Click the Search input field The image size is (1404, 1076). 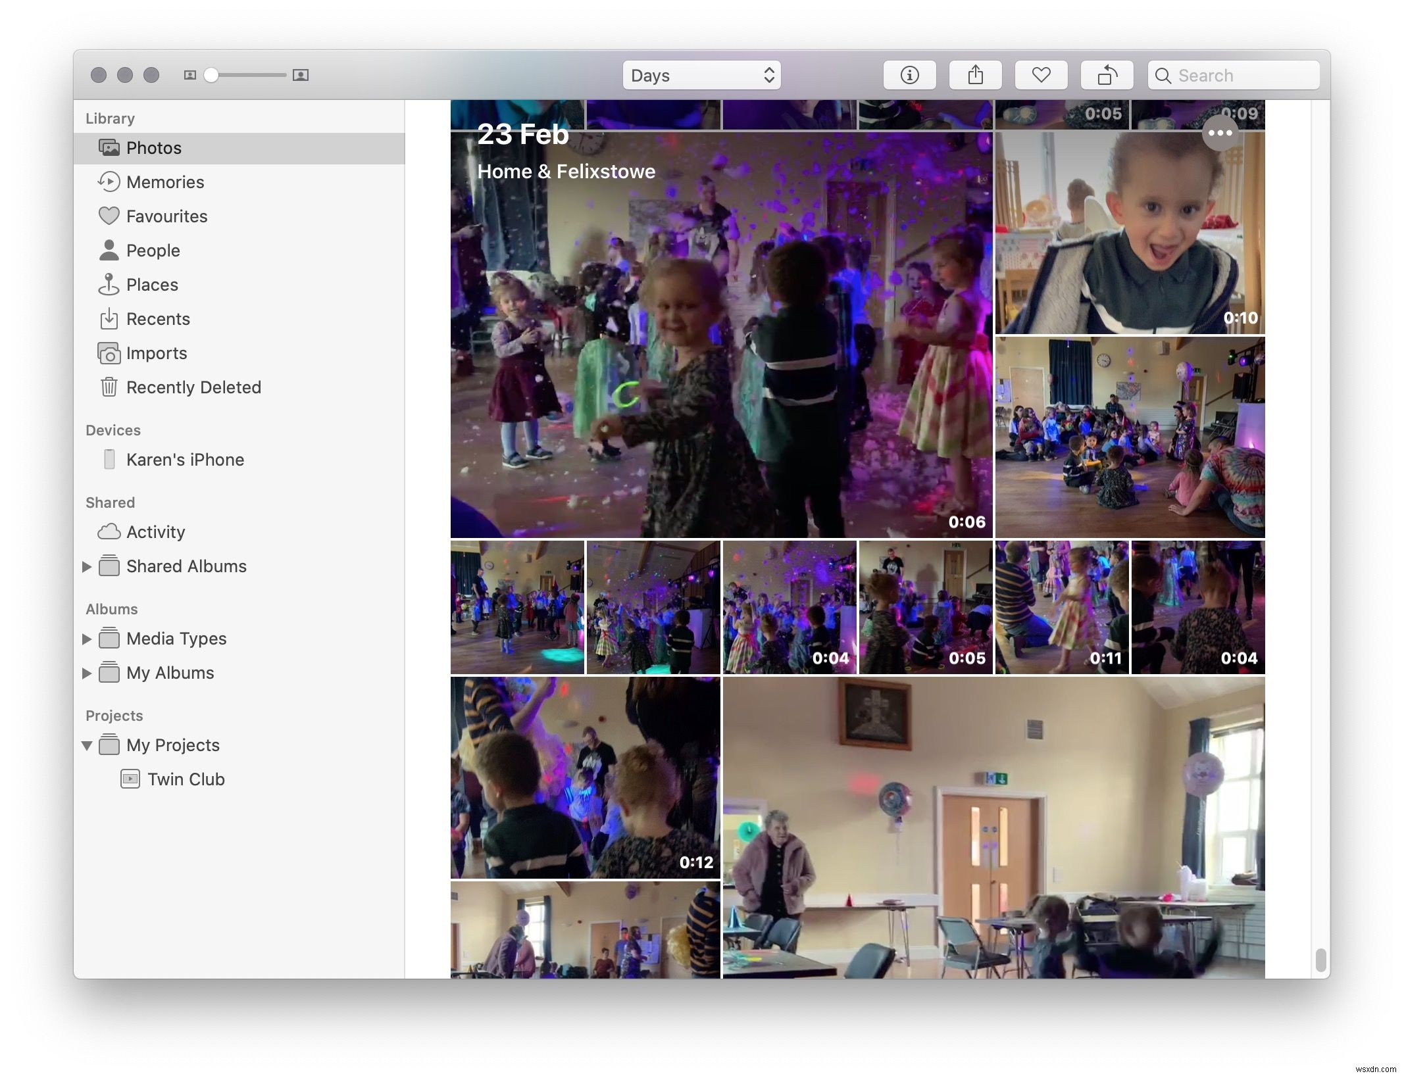[x=1232, y=74]
